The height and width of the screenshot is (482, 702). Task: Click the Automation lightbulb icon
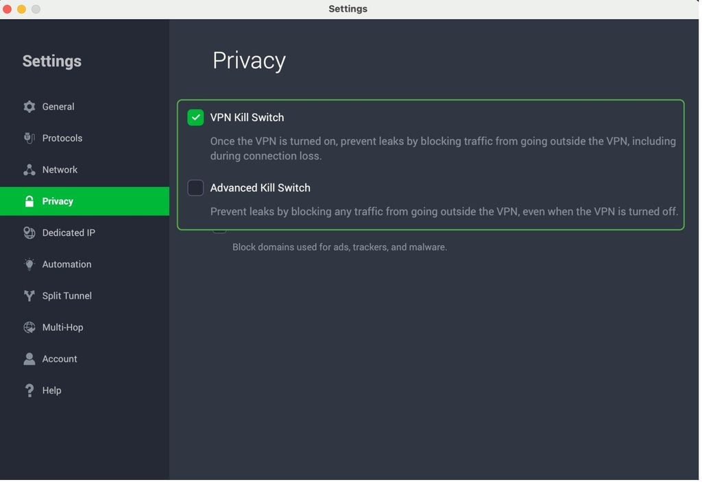point(29,265)
